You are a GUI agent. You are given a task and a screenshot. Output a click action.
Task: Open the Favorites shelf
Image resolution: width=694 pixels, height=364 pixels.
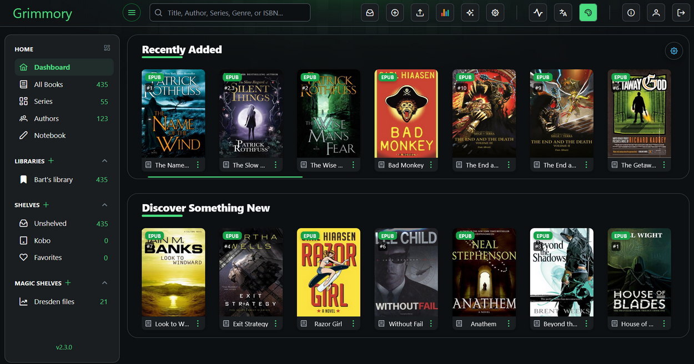click(x=64, y=257)
